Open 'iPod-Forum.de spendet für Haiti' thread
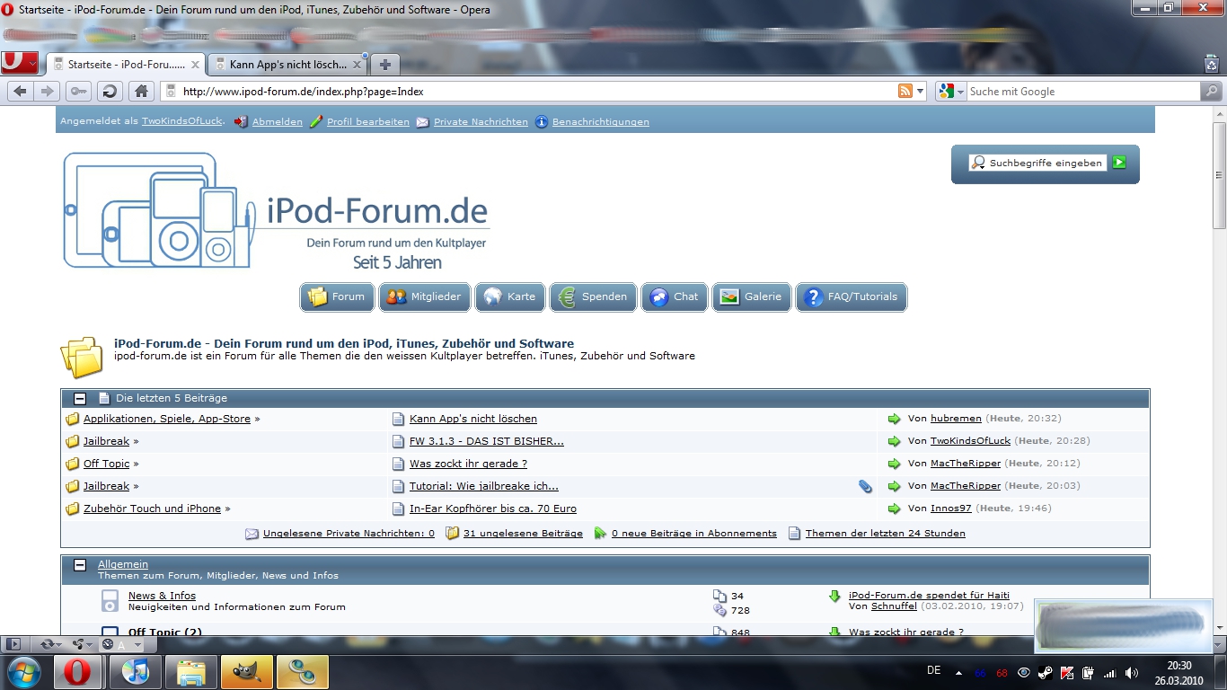1227x690 pixels. click(929, 596)
